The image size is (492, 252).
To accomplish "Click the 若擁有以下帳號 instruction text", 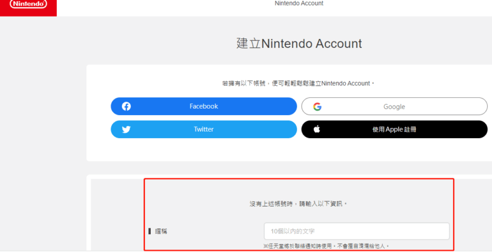I will tap(299, 84).
